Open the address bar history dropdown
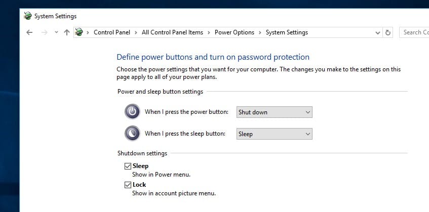Image resolution: width=429 pixels, height=212 pixels. coord(378,32)
